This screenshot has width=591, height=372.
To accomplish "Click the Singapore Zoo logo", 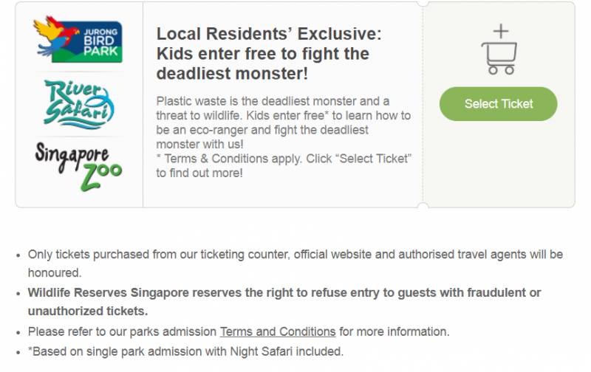I will (78, 165).
